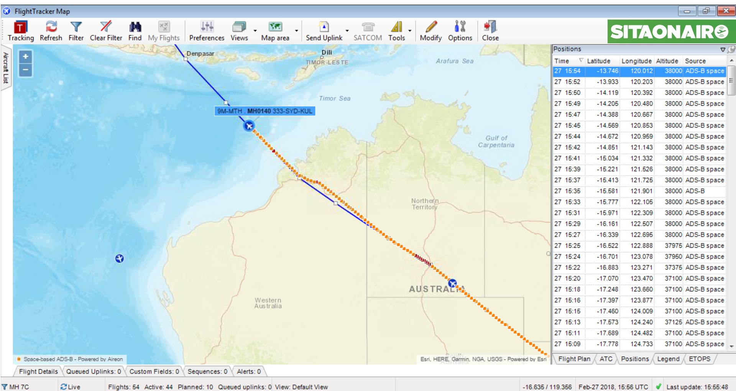The height and width of the screenshot is (391, 736).
Task: Switch to the Flight Plan tab
Action: pos(574,359)
